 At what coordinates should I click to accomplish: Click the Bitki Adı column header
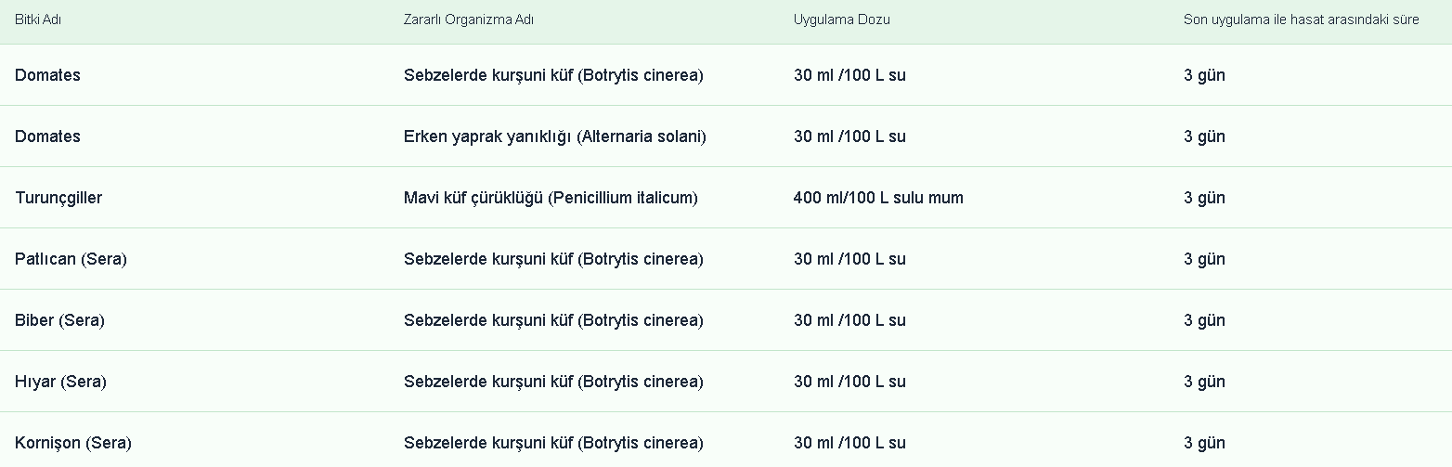(x=38, y=19)
